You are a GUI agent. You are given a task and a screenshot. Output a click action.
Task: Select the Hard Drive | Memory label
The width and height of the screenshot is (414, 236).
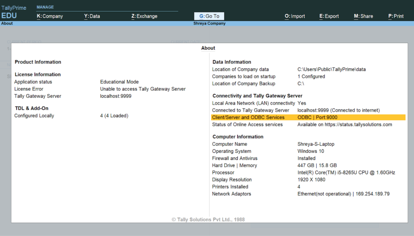(x=235, y=165)
